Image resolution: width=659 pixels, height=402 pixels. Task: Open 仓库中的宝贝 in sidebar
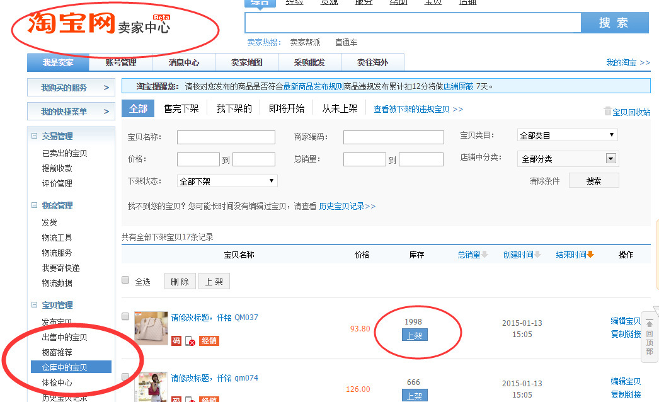pyautogui.click(x=71, y=367)
